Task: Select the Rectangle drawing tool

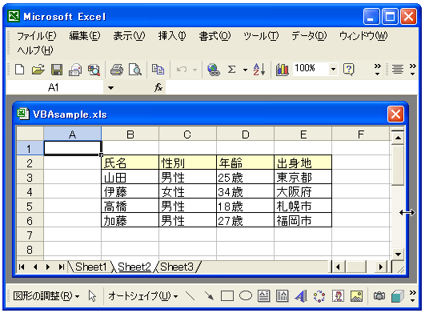Action: (x=227, y=296)
